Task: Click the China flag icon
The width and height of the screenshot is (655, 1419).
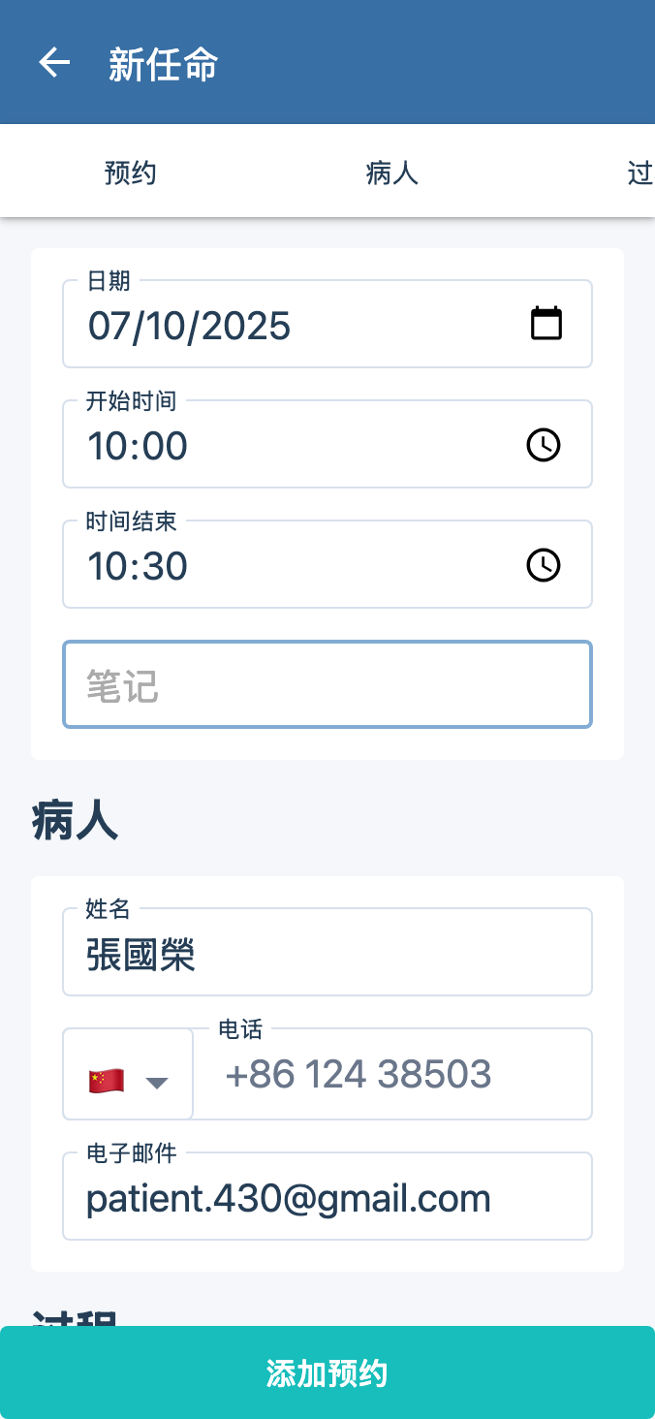Action: point(107,1080)
